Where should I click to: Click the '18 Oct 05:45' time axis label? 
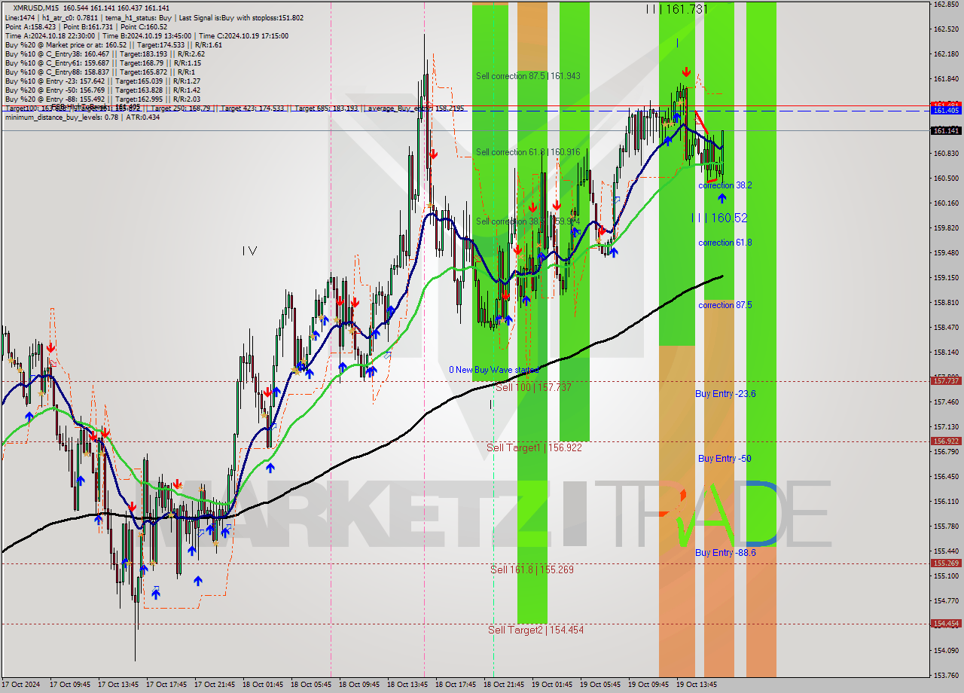pos(311,685)
